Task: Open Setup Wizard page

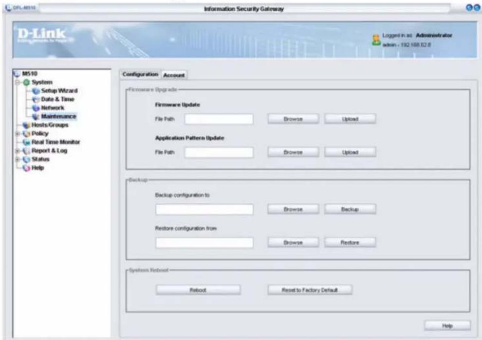Action: (59, 90)
